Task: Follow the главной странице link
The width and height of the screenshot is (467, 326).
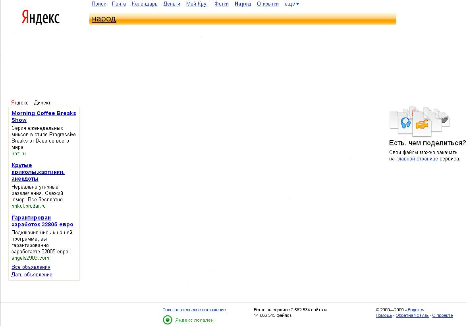Action: [417, 159]
